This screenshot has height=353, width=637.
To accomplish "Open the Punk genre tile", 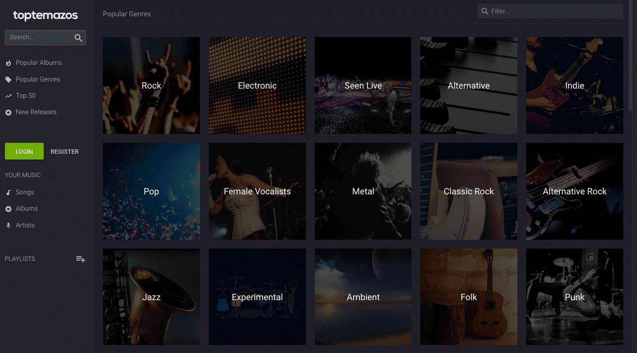I will coord(575,297).
